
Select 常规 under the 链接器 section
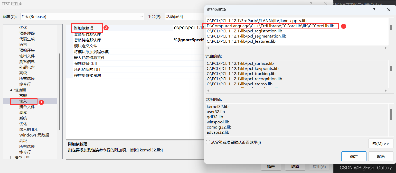23,95
